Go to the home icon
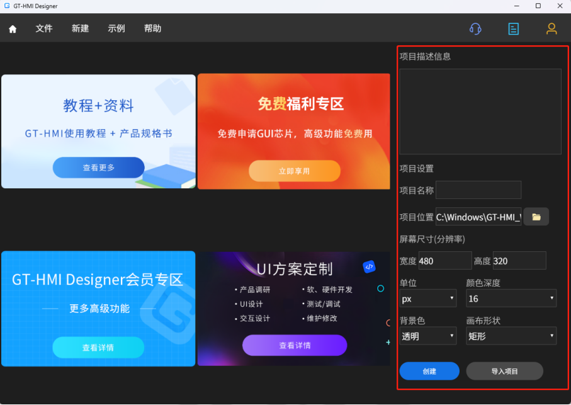The width and height of the screenshot is (571, 405). coord(13,29)
